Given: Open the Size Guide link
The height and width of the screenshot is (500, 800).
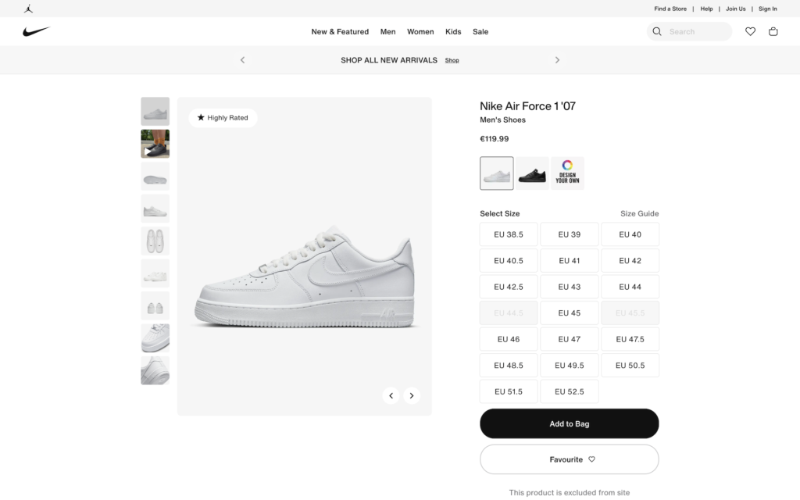Looking at the screenshot, I should click(639, 213).
